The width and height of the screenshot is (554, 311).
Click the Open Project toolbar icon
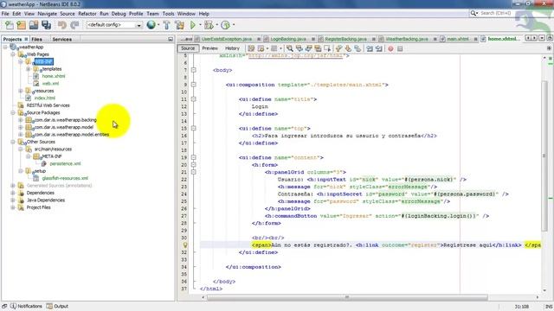click(34, 25)
